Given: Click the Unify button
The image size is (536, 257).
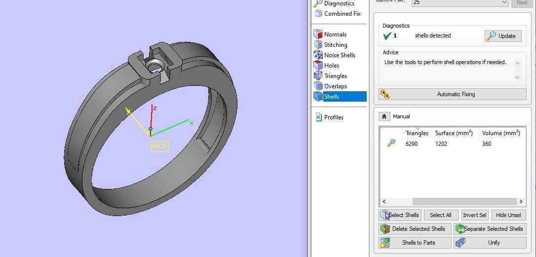Looking at the screenshot, I should point(490,243).
